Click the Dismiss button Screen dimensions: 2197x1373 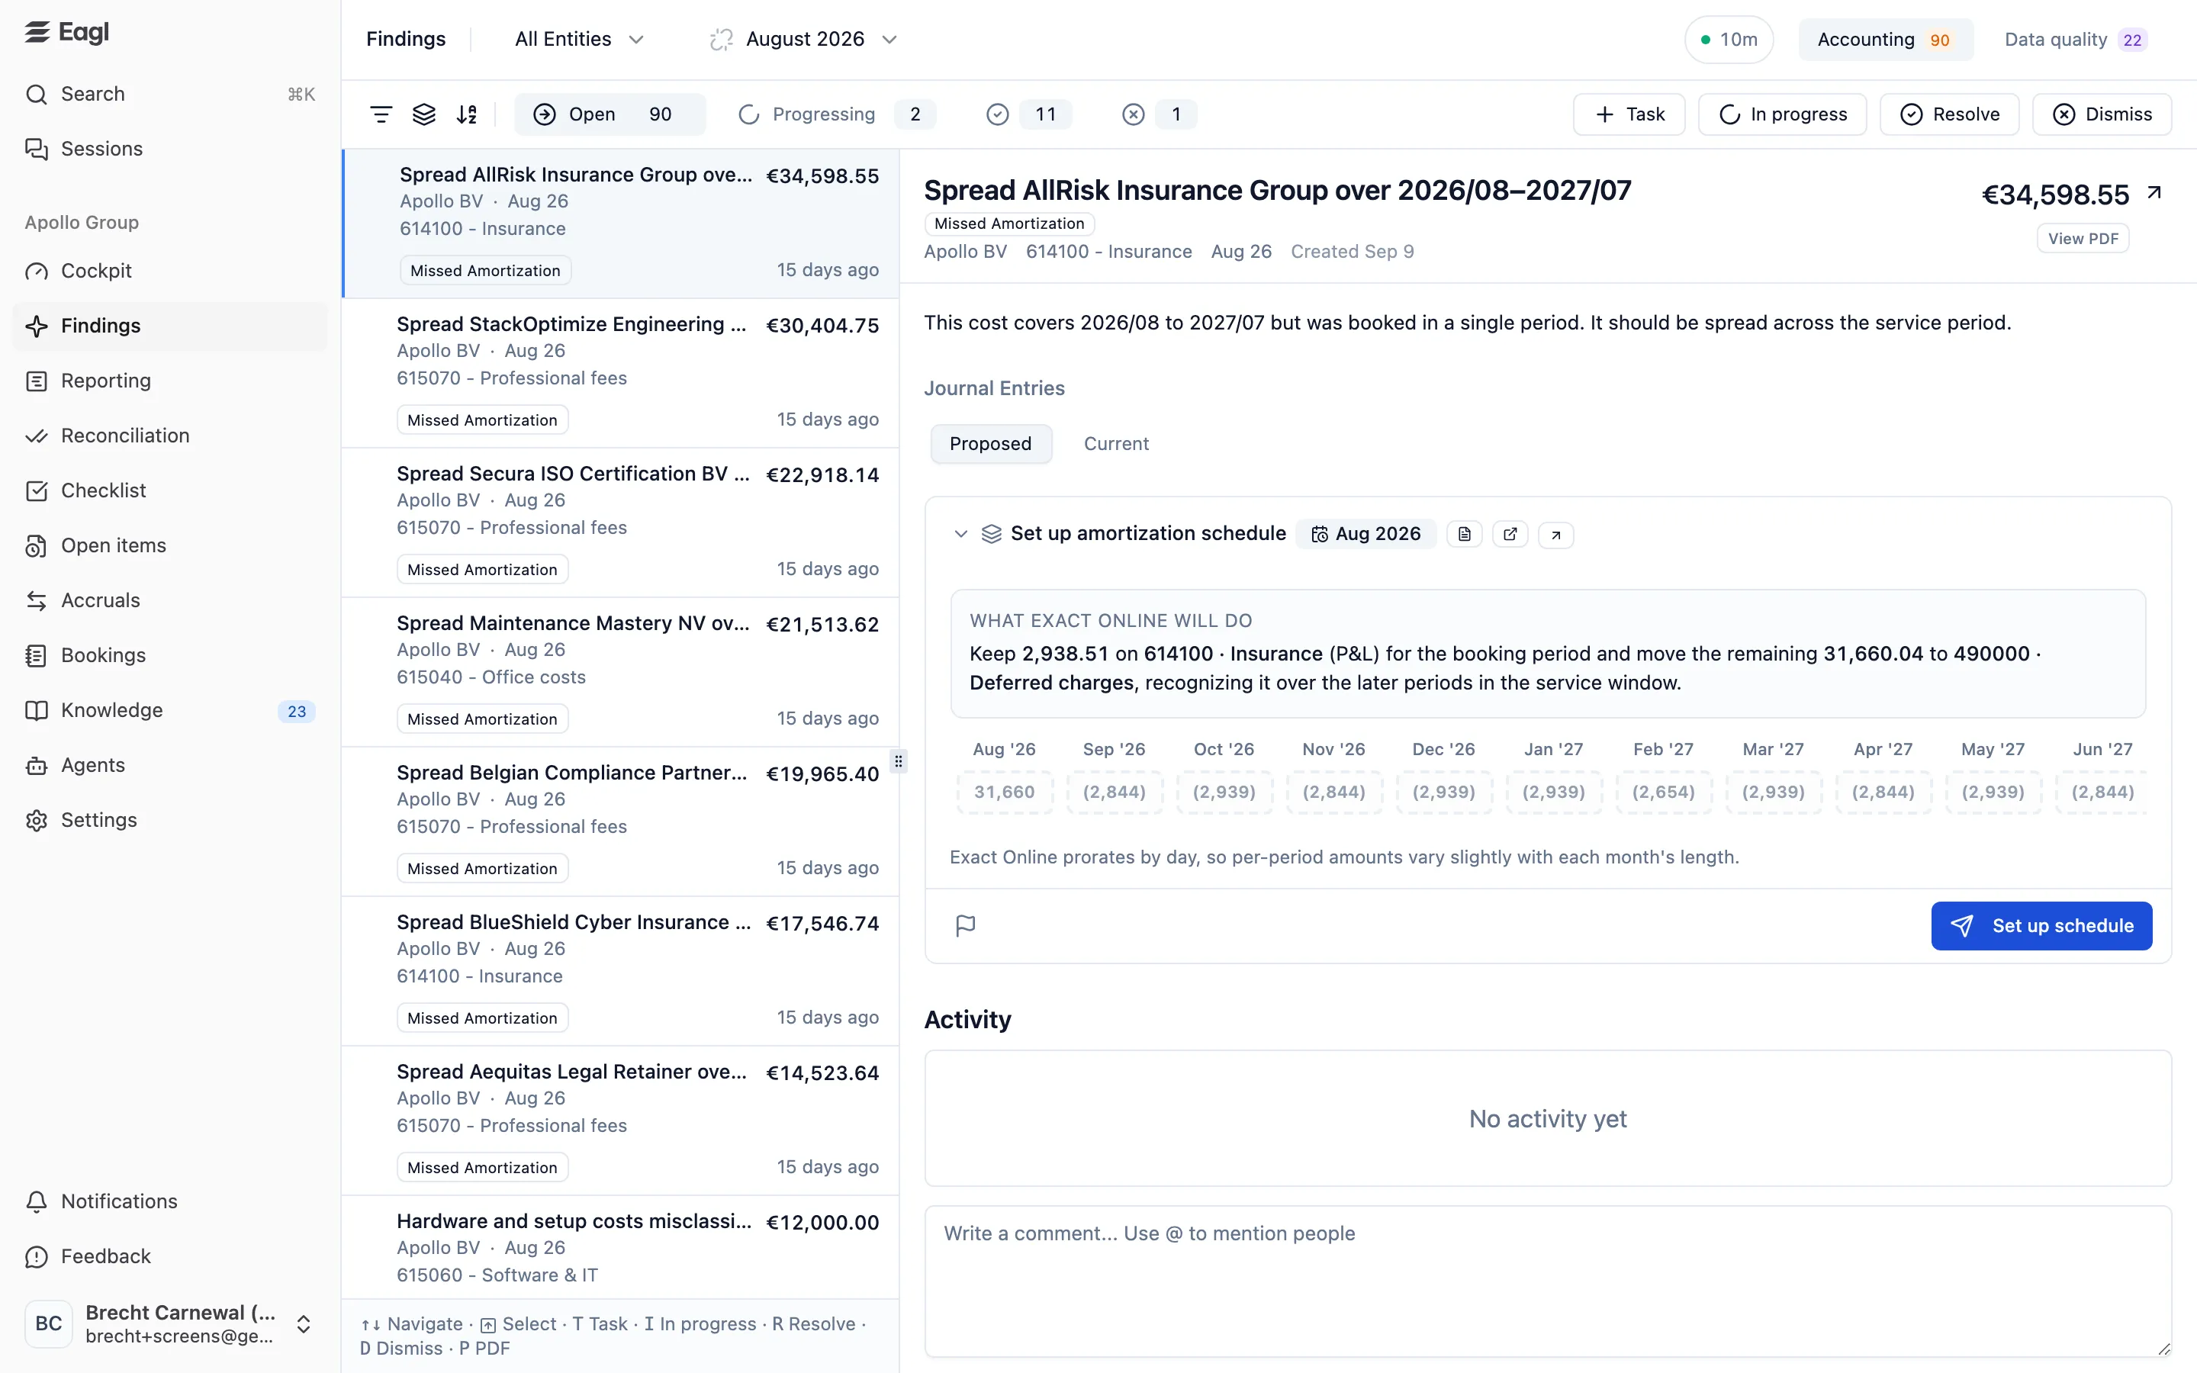click(2102, 114)
